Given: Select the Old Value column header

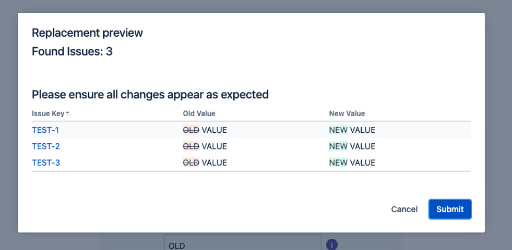Looking at the screenshot, I should coord(199,113).
